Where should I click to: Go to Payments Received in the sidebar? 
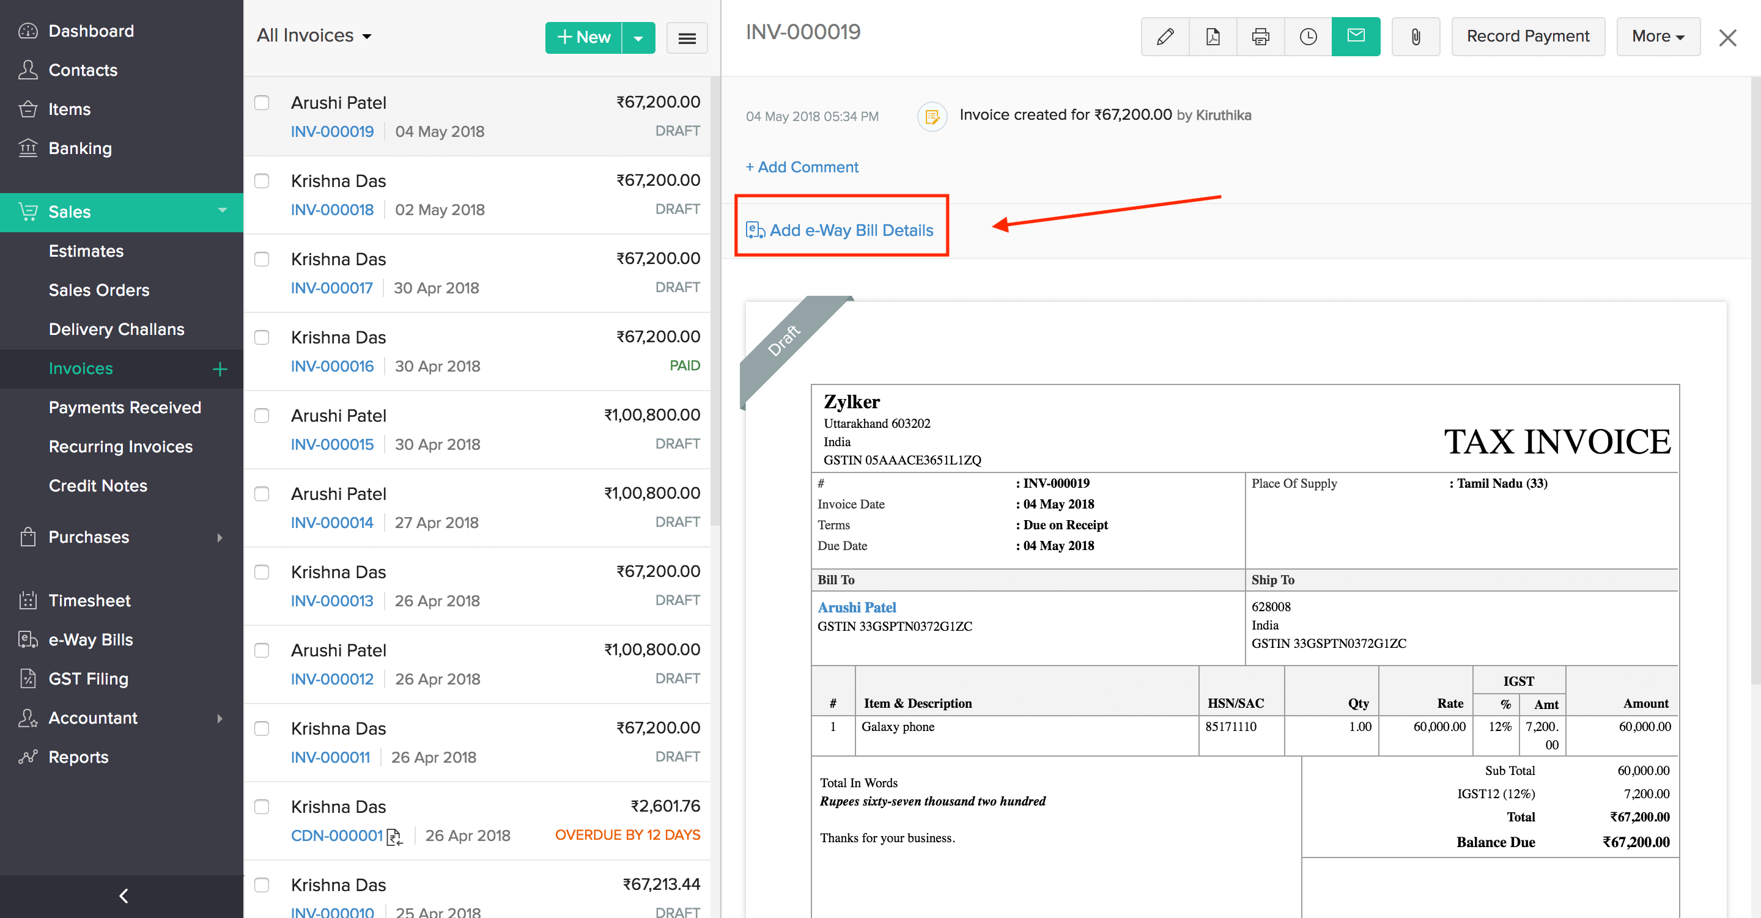pos(124,408)
